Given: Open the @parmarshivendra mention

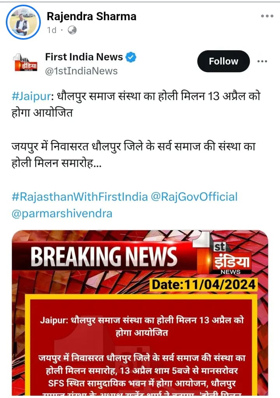Looking at the screenshot, I should click(62, 214).
